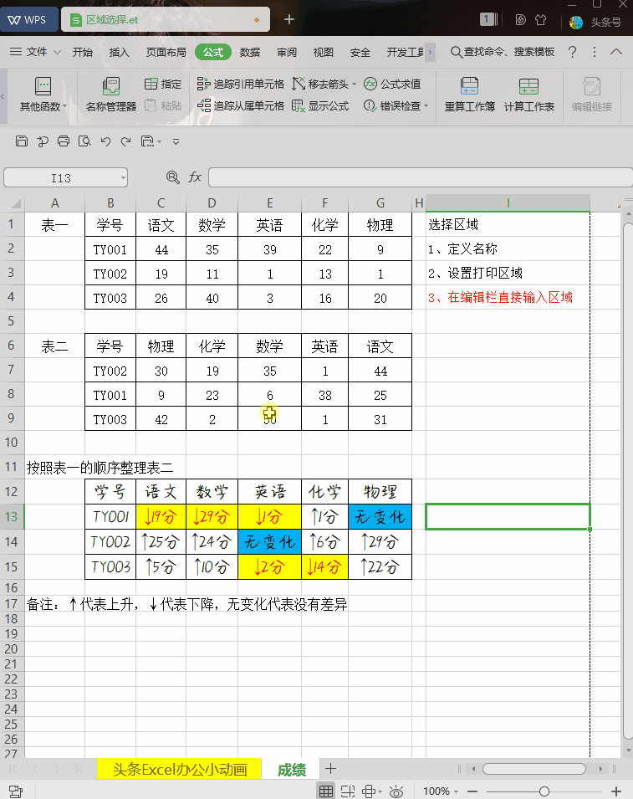Click the fx insert function icon
This screenshot has width=633, height=799.
195,177
